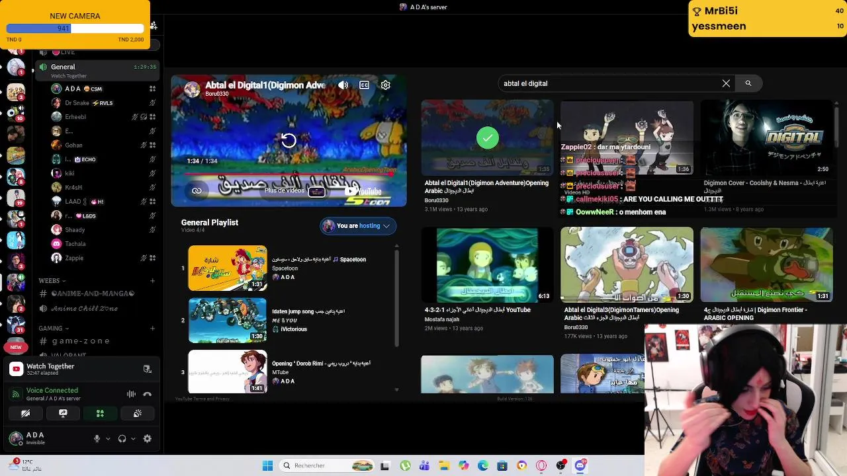
Task: Pop out the Watch Together activity
Action: (147, 369)
